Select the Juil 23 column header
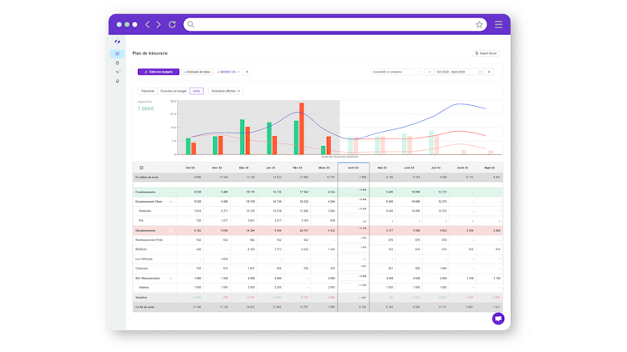 click(436, 168)
